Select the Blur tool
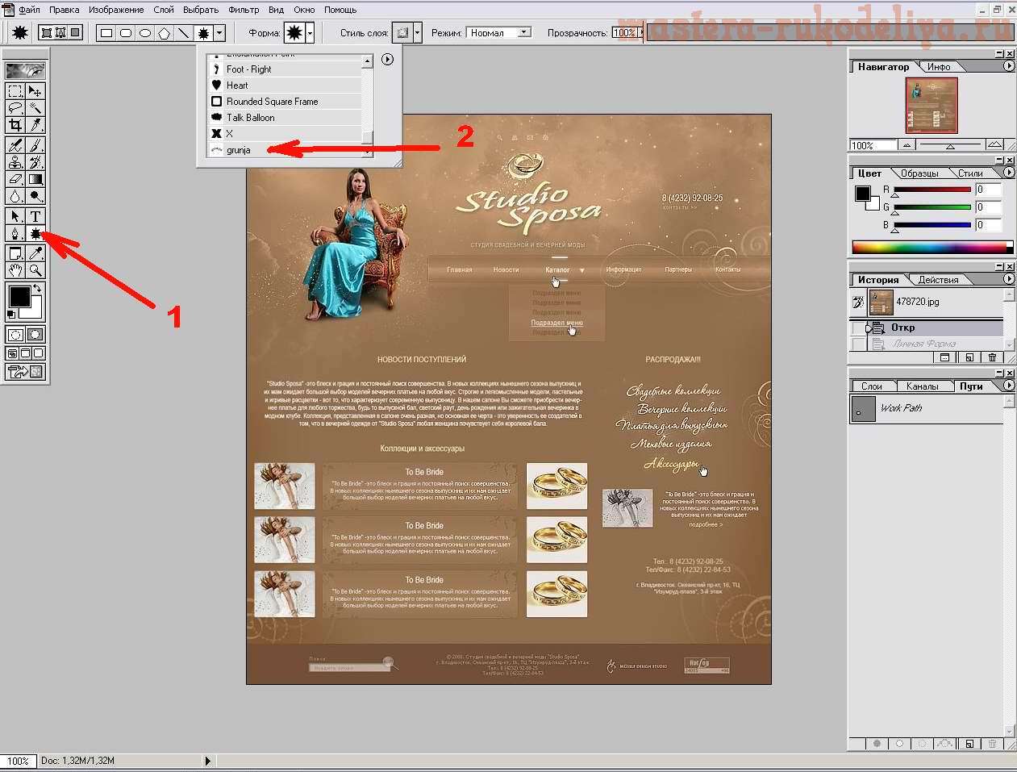This screenshot has width=1017, height=772. tap(15, 196)
